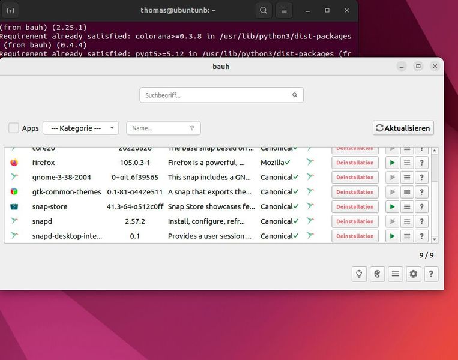Click the firefox app icon in list

[14, 163]
